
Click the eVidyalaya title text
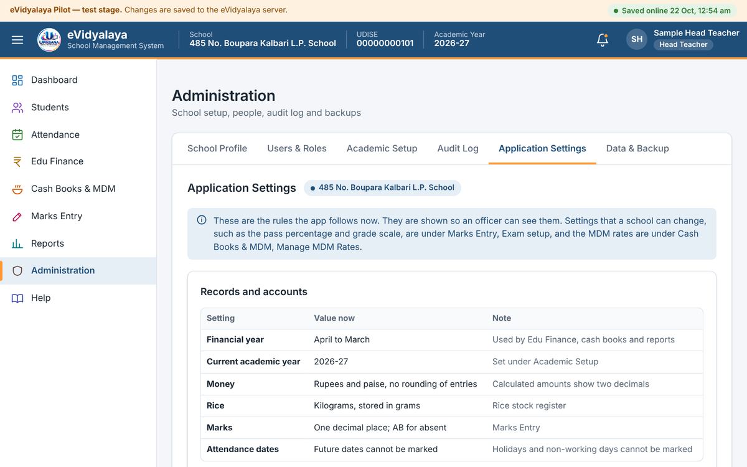click(x=97, y=34)
